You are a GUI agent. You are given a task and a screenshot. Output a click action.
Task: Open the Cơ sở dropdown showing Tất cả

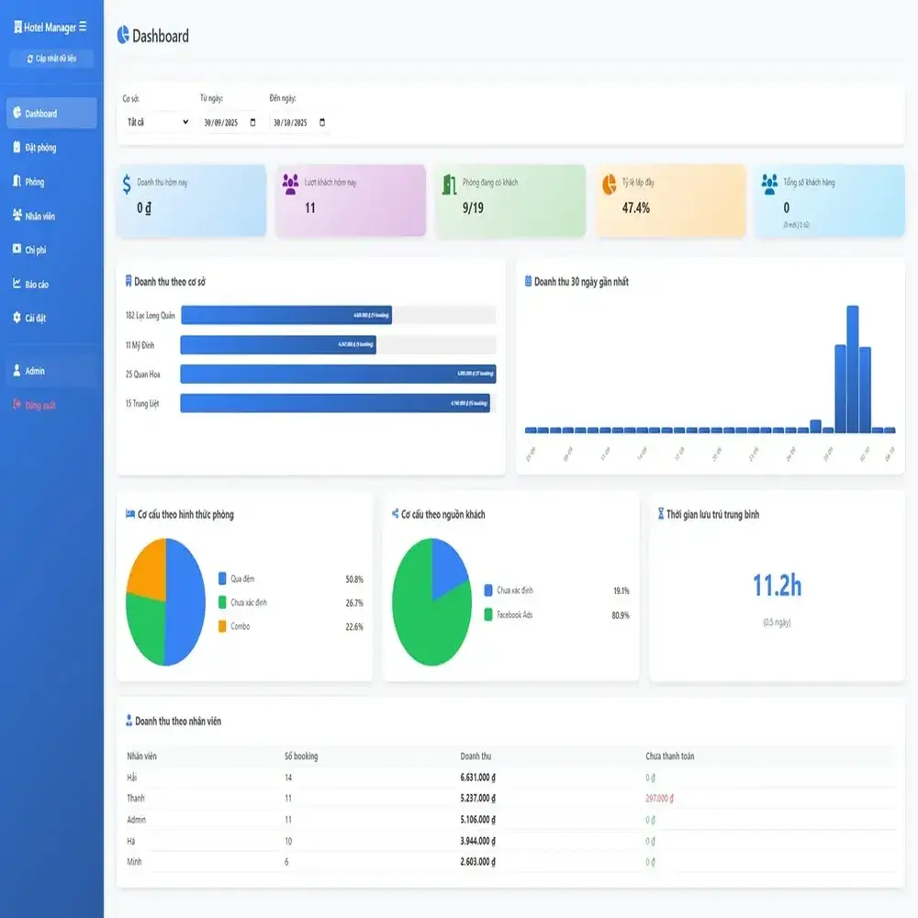coord(157,122)
